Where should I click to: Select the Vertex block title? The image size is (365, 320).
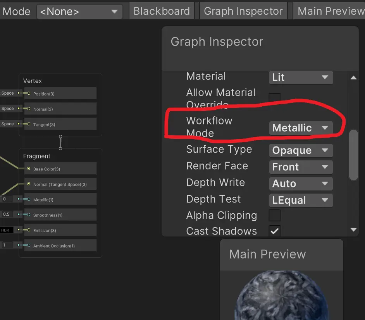click(33, 81)
